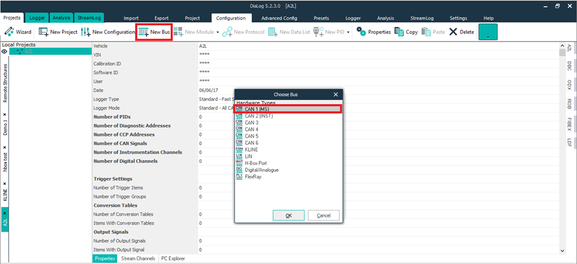Open the New Module dropdown arrow
Image resolution: width=577 pixels, height=264 pixels.
click(216, 32)
